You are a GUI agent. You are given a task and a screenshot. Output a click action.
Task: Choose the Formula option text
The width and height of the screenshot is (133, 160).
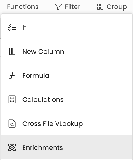pyautogui.click(x=36, y=76)
